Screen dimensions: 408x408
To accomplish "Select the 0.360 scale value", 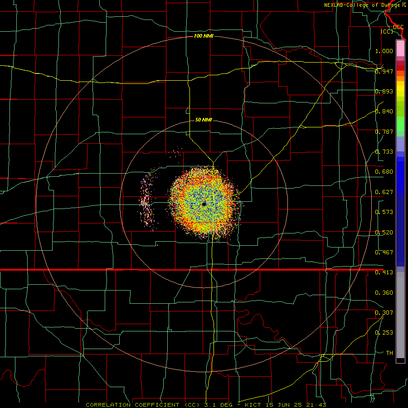I will (384, 293).
